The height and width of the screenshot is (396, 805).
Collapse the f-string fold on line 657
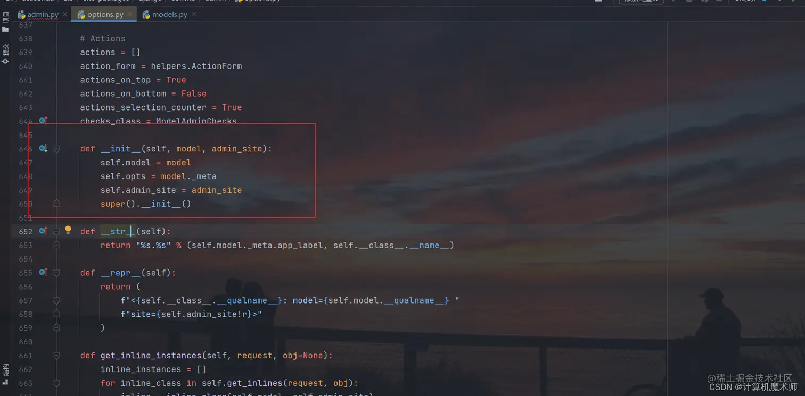click(x=56, y=300)
